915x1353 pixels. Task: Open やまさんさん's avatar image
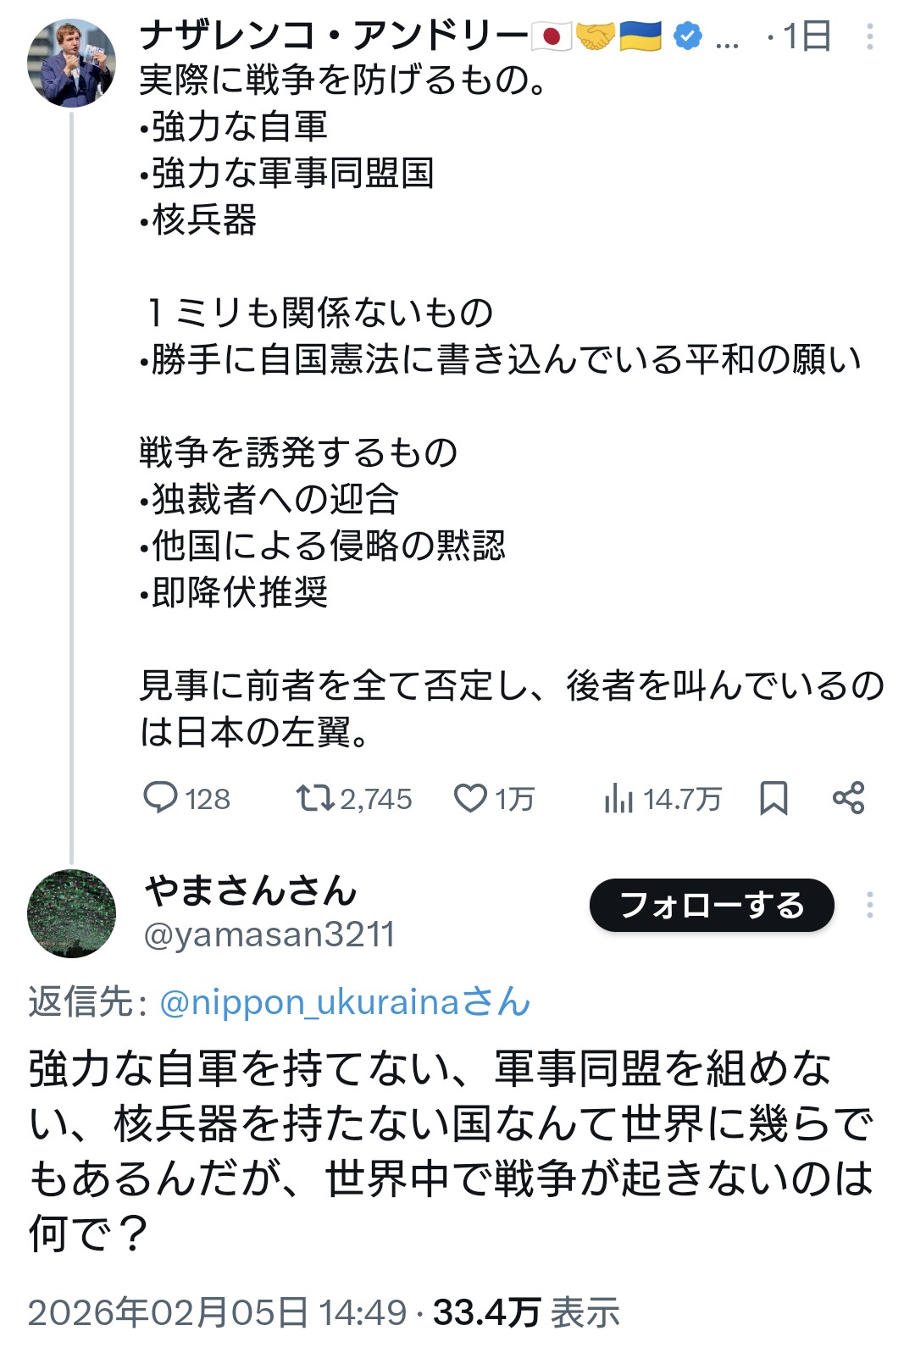[x=71, y=913]
